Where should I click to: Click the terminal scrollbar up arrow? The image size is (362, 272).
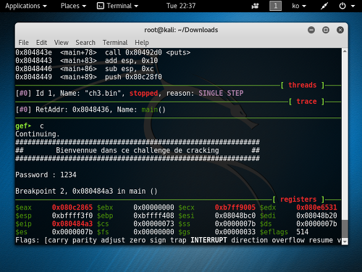point(345,51)
